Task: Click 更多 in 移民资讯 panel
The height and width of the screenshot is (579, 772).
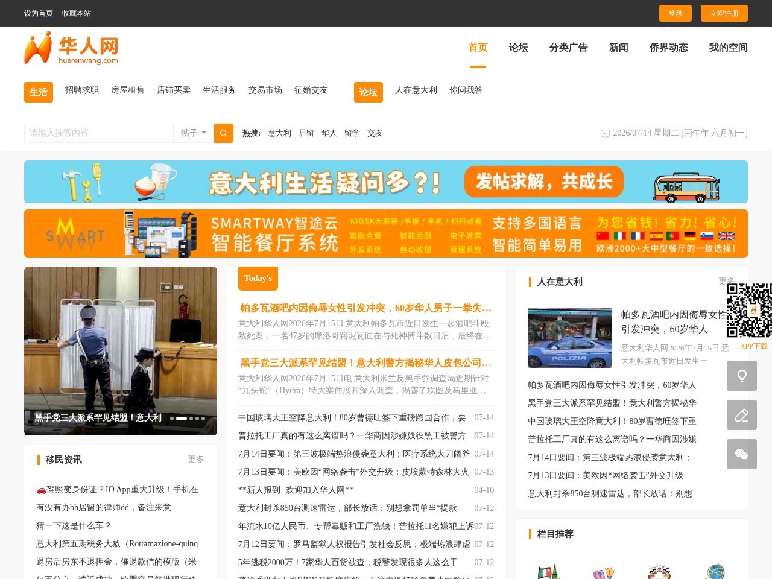Action: coord(196,460)
